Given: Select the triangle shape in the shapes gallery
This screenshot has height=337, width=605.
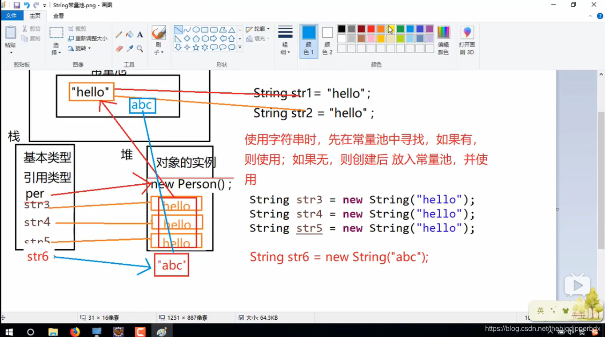Looking at the screenshot, I should (x=231, y=29).
